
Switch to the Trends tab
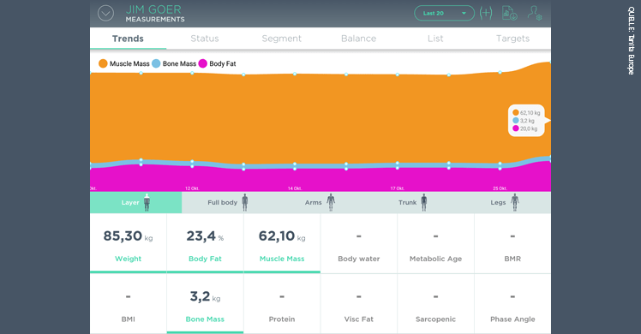[x=128, y=39]
